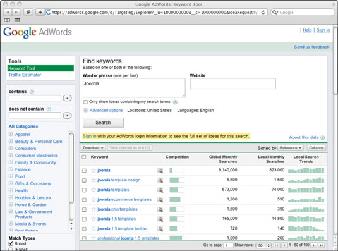The height and width of the screenshot is (251, 338).
Task: Click categories list scrollbar
Action: click(71, 168)
